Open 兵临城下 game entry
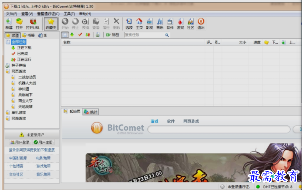Screen dimensions: 302x190 click(x=25, y=95)
